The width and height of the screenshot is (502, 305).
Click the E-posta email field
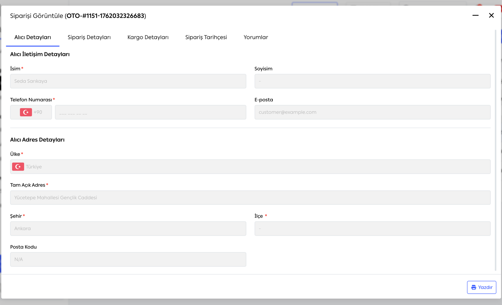pos(372,112)
